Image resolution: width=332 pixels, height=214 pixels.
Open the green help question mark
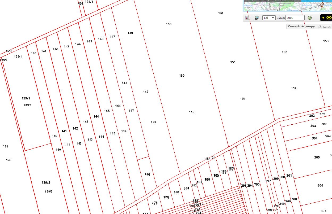(310, 18)
